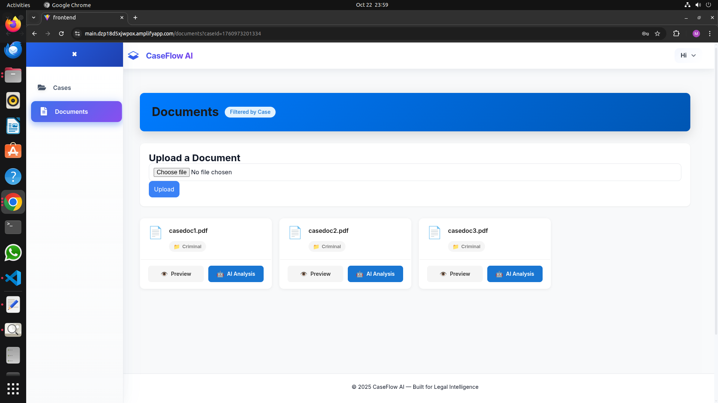Open the Chrome tab search dropdown

coord(34,18)
